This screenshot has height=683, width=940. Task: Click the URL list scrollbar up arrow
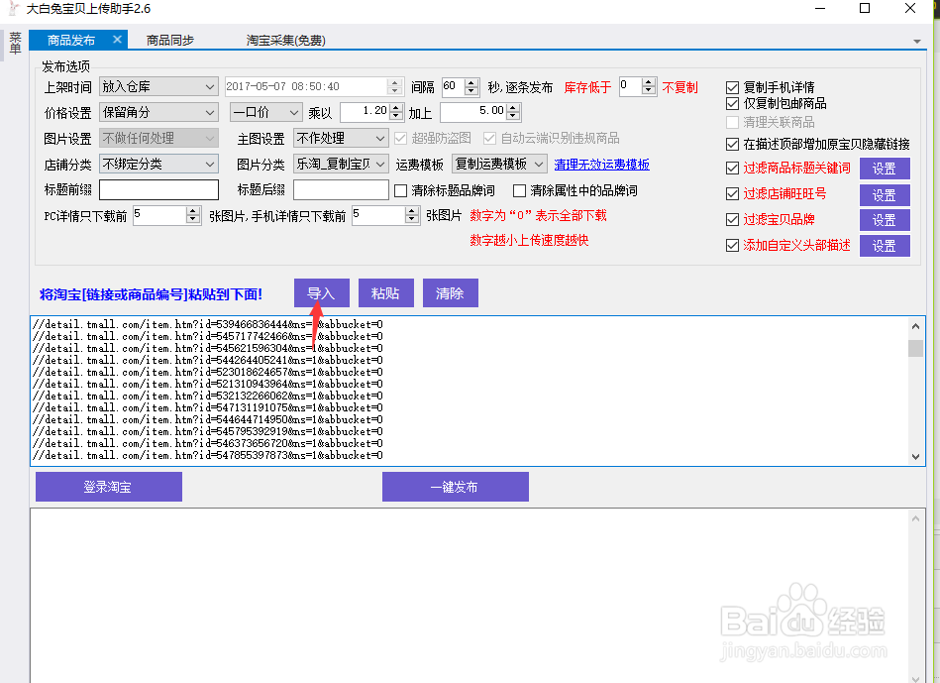[915, 326]
